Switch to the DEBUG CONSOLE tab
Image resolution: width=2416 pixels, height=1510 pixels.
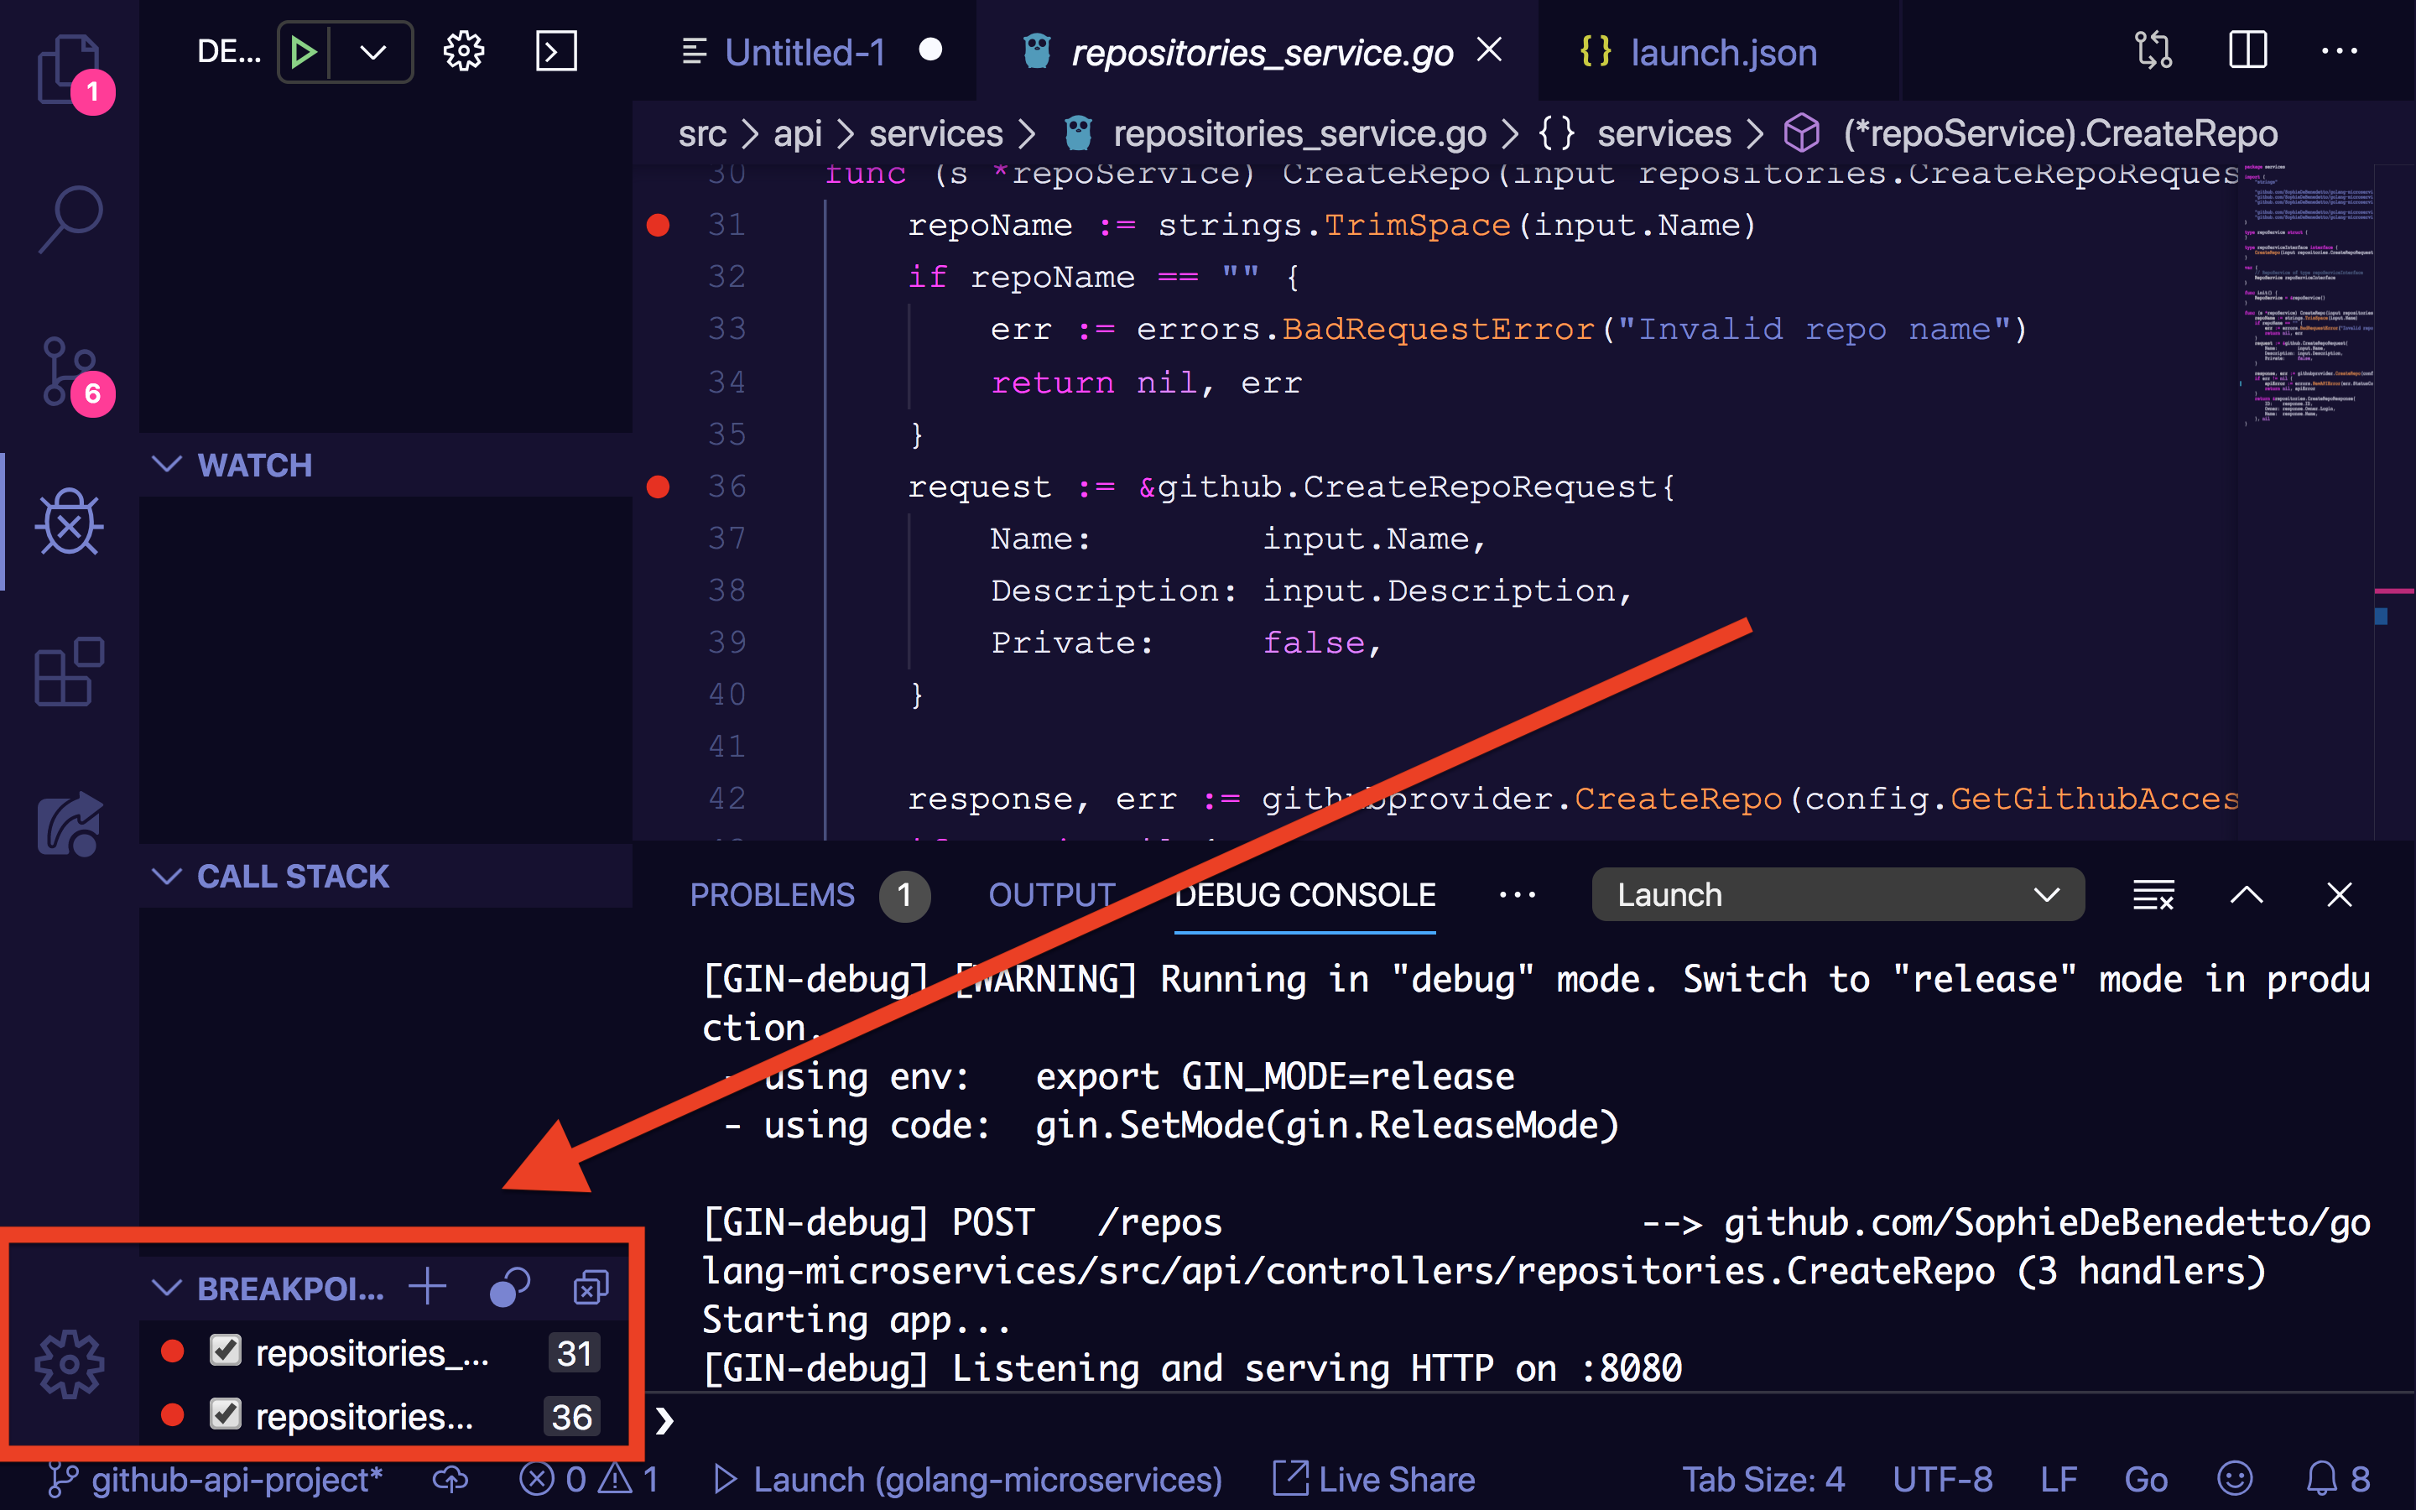[1304, 896]
